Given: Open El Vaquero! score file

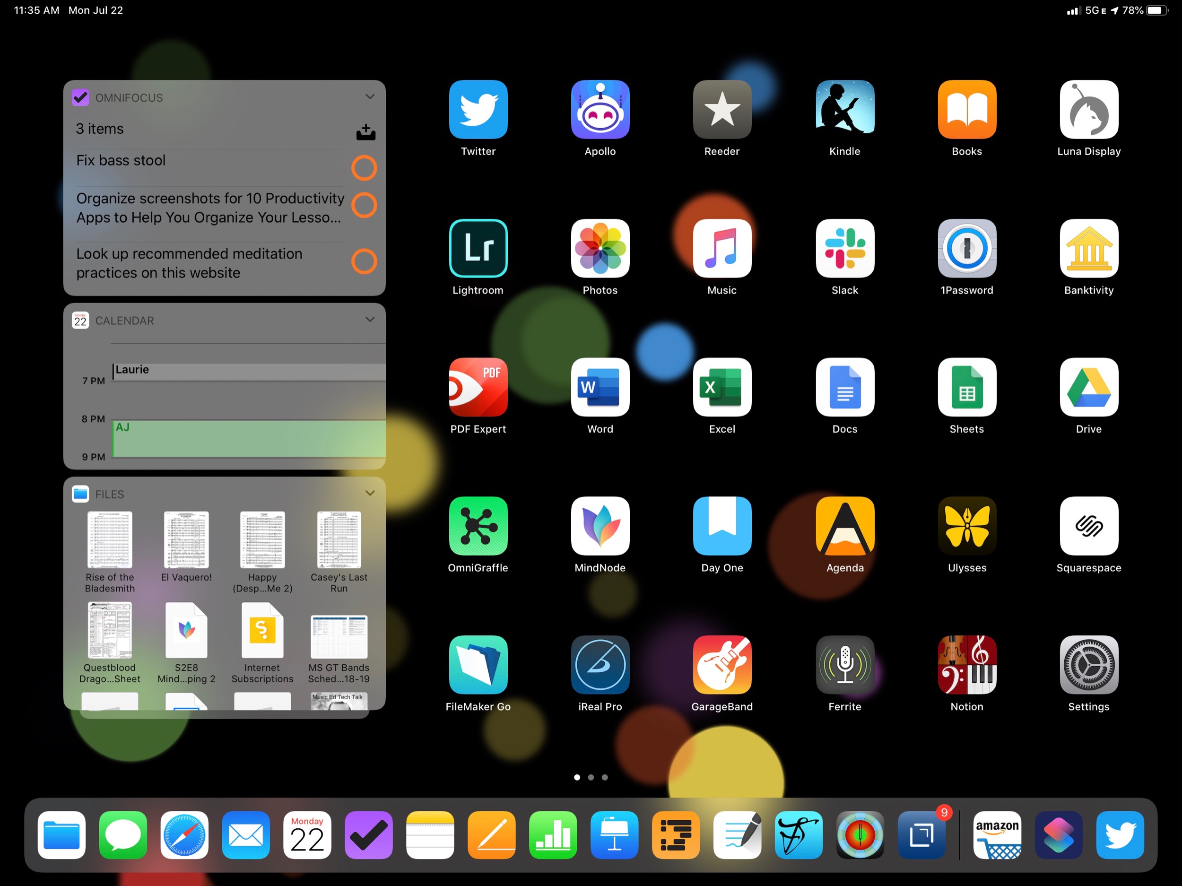Looking at the screenshot, I should pos(186,547).
